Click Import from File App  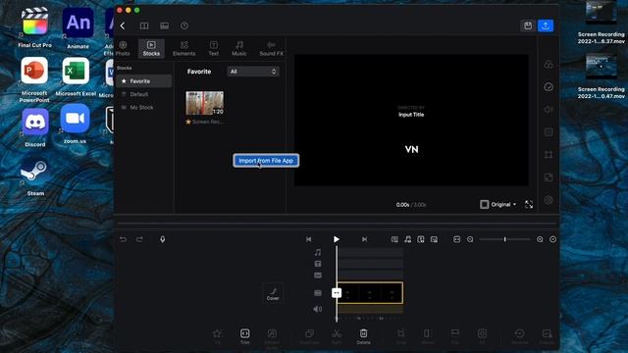[266, 161]
